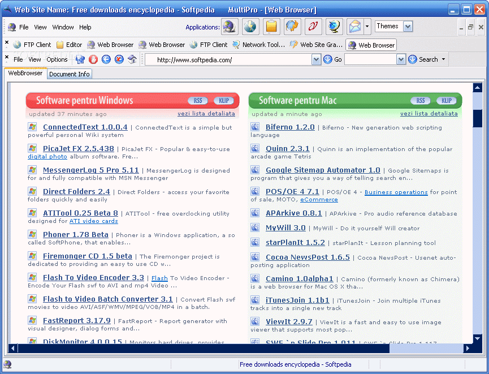Expand the search box dropdown
The image size is (489, 374).
tap(401, 59)
